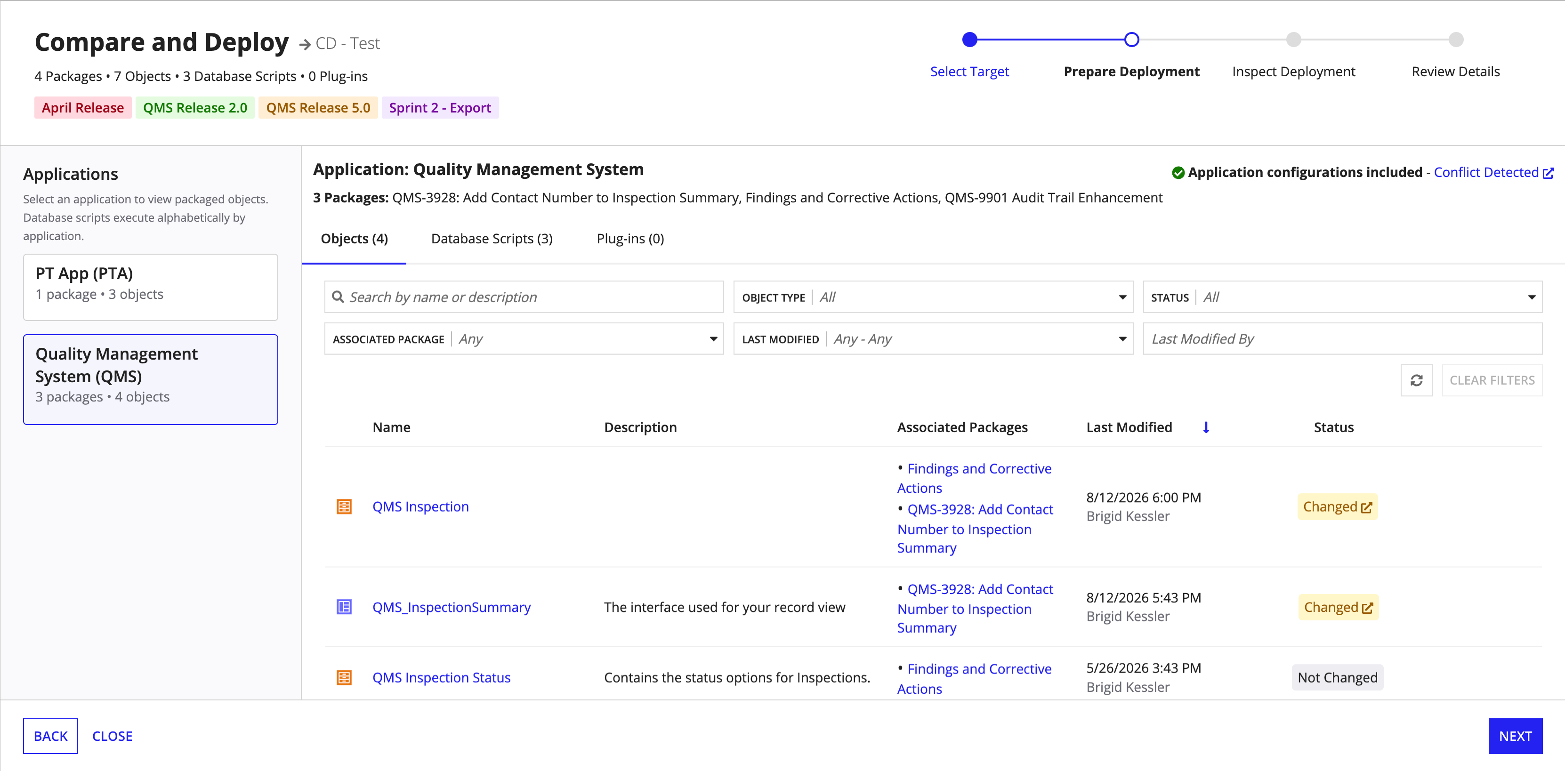Focus the Search by name or description field
Image resolution: width=1565 pixels, height=771 pixels.
point(524,297)
